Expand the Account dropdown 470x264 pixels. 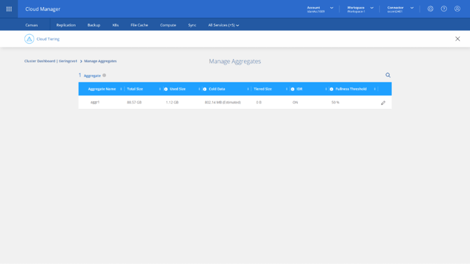tap(332, 8)
